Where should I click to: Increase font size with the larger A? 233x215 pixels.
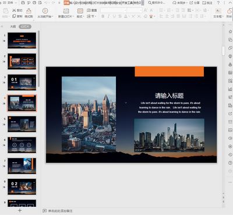point(146,10)
